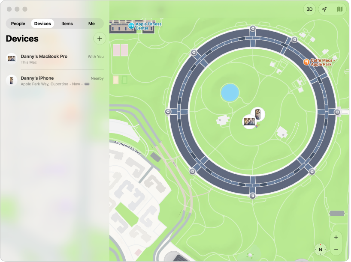Click the iPhone pin on the map
This screenshot has width=351, height=262.
click(258, 114)
